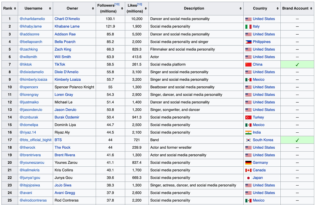Image resolution: width=316 pixels, height=205 pixels.
Task: Click the sort arrows in Username header
Action: click(x=50, y=8)
